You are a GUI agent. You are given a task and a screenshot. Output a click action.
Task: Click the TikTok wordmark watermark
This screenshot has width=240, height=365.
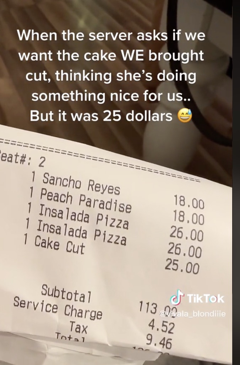click(x=206, y=299)
